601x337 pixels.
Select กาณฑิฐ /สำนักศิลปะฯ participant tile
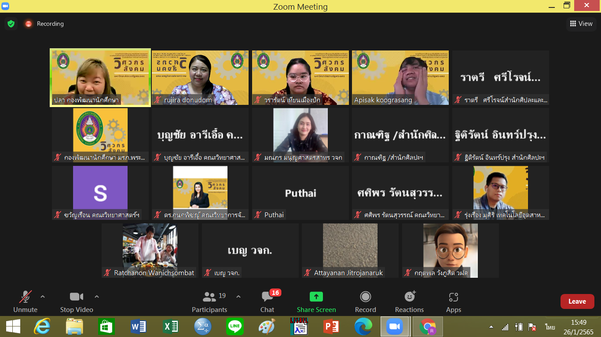click(x=400, y=135)
